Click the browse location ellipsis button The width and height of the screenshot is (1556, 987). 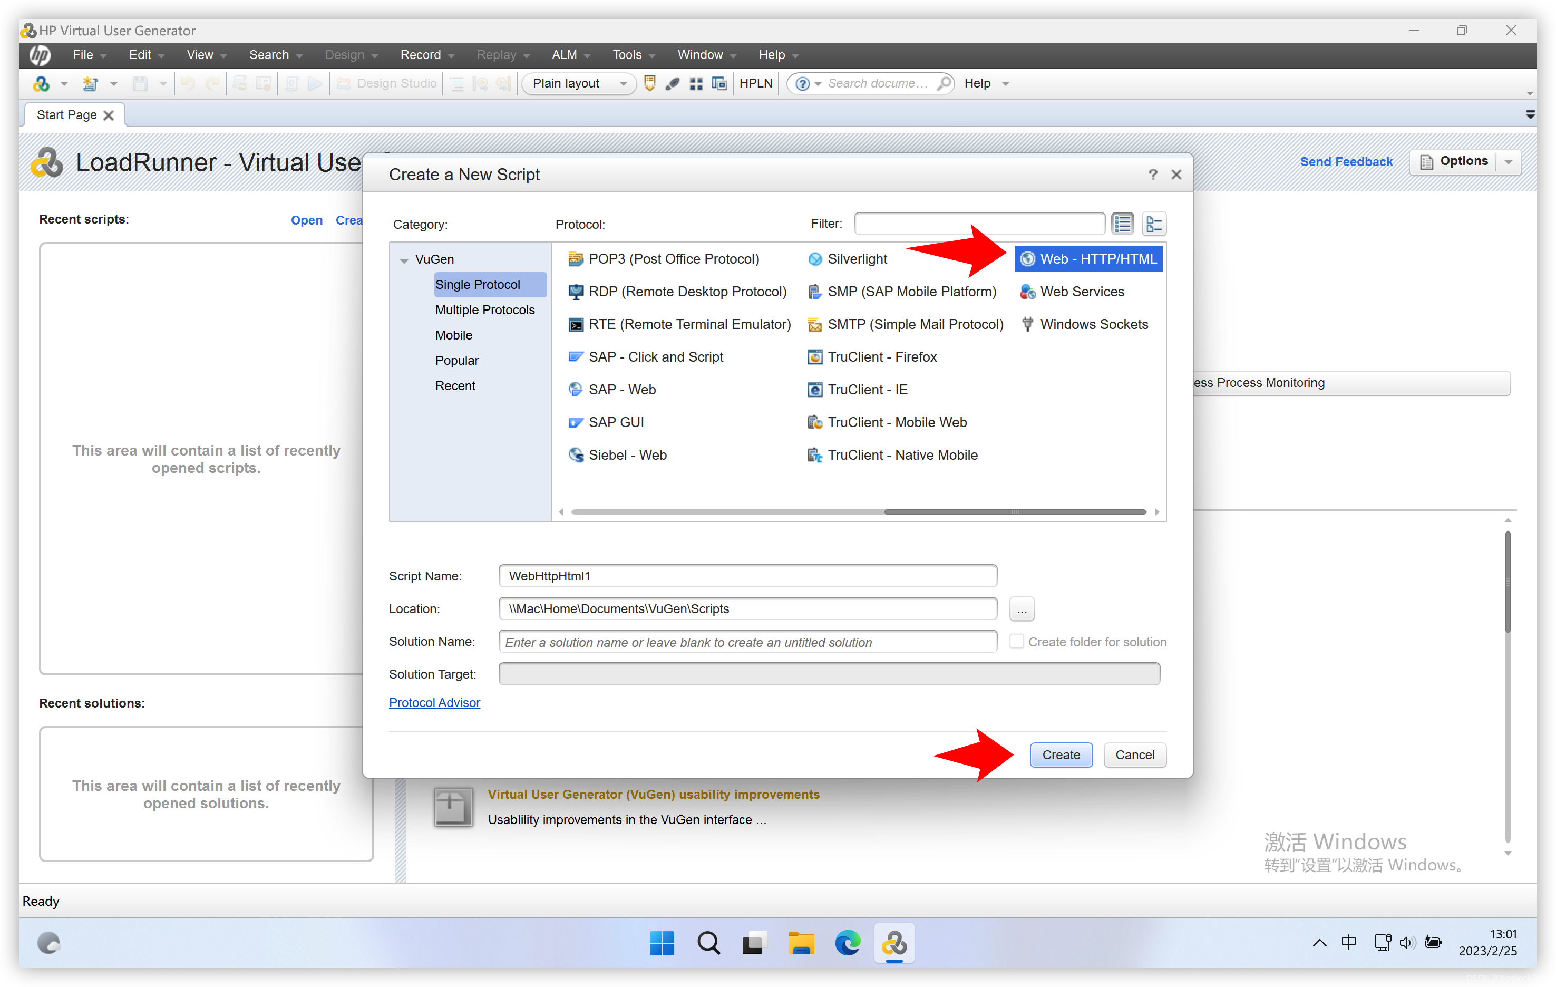1021,609
